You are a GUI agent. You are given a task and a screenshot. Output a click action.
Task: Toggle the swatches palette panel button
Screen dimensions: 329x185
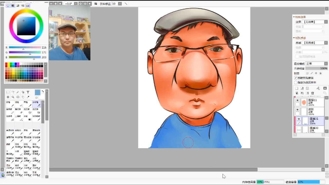coord(28,5)
